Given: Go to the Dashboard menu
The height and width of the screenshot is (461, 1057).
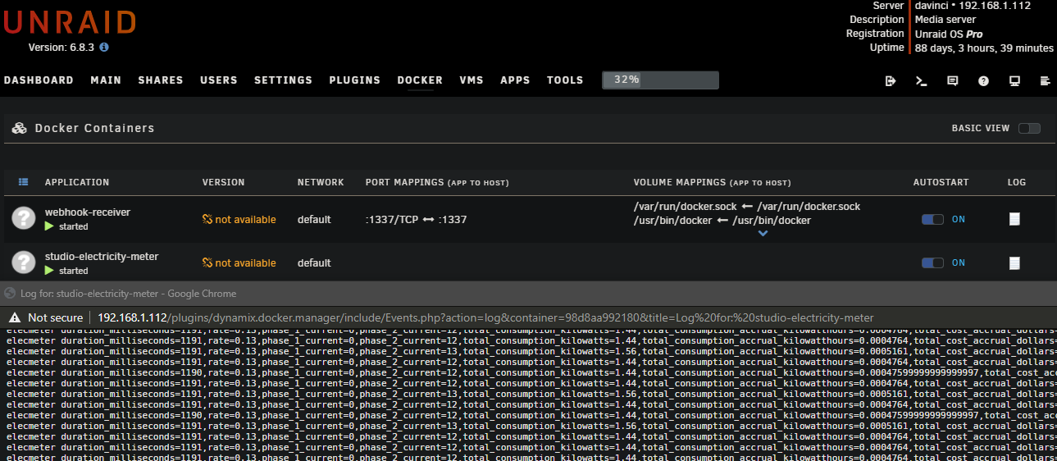Looking at the screenshot, I should (x=39, y=80).
